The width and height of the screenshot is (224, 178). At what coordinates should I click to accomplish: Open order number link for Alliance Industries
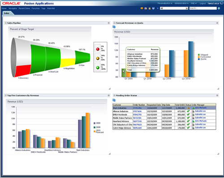point(137,111)
